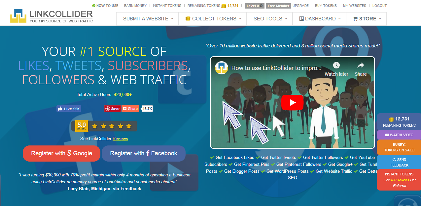Expand the Store dropdown arrow
The height and width of the screenshot is (206, 421).
coord(380,19)
